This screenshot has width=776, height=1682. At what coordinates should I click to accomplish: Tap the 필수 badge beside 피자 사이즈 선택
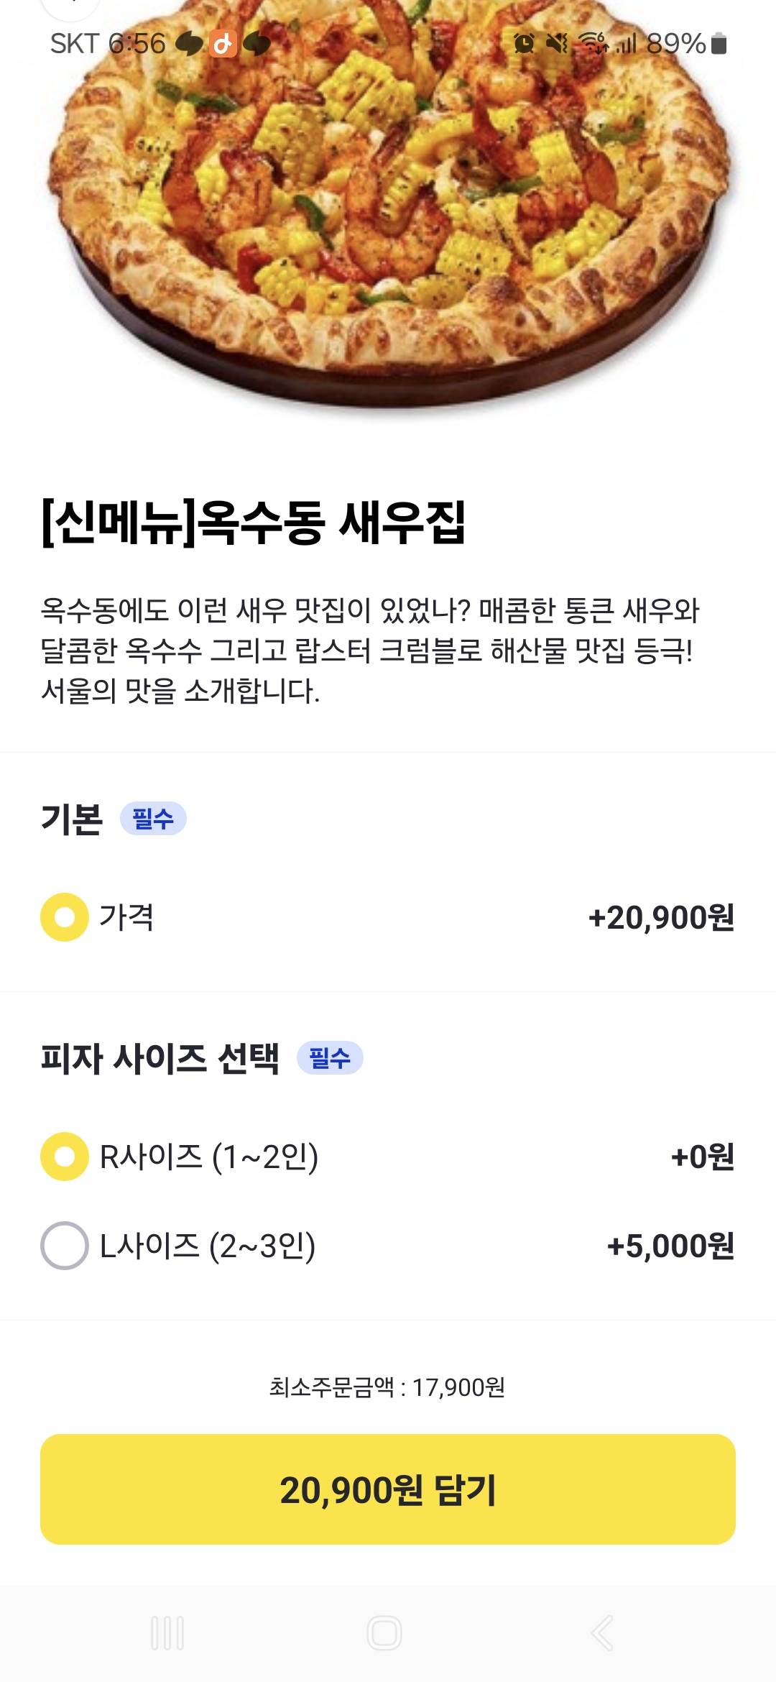[330, 1058]
